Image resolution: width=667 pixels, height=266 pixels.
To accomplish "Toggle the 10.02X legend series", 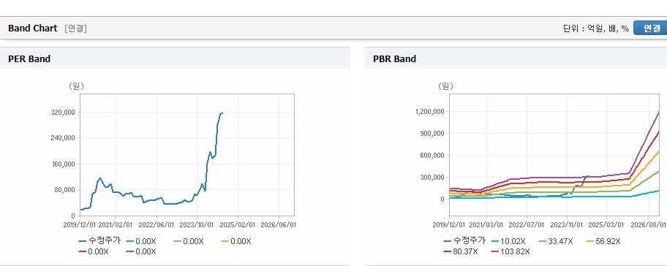I will [x=508, y=241].
